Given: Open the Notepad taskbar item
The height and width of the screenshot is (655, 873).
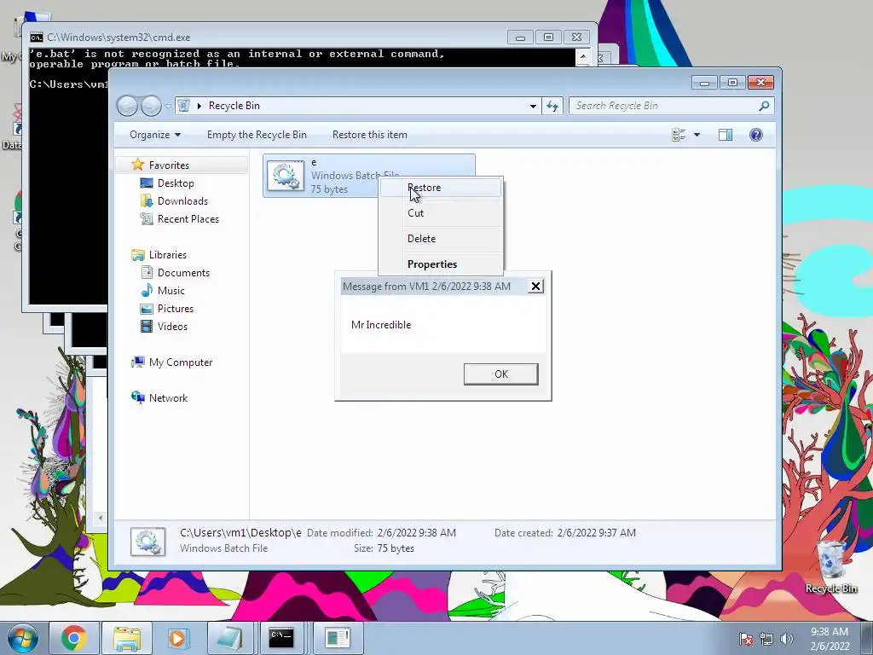Looking at the screenshot, I should tap(229, 638).
